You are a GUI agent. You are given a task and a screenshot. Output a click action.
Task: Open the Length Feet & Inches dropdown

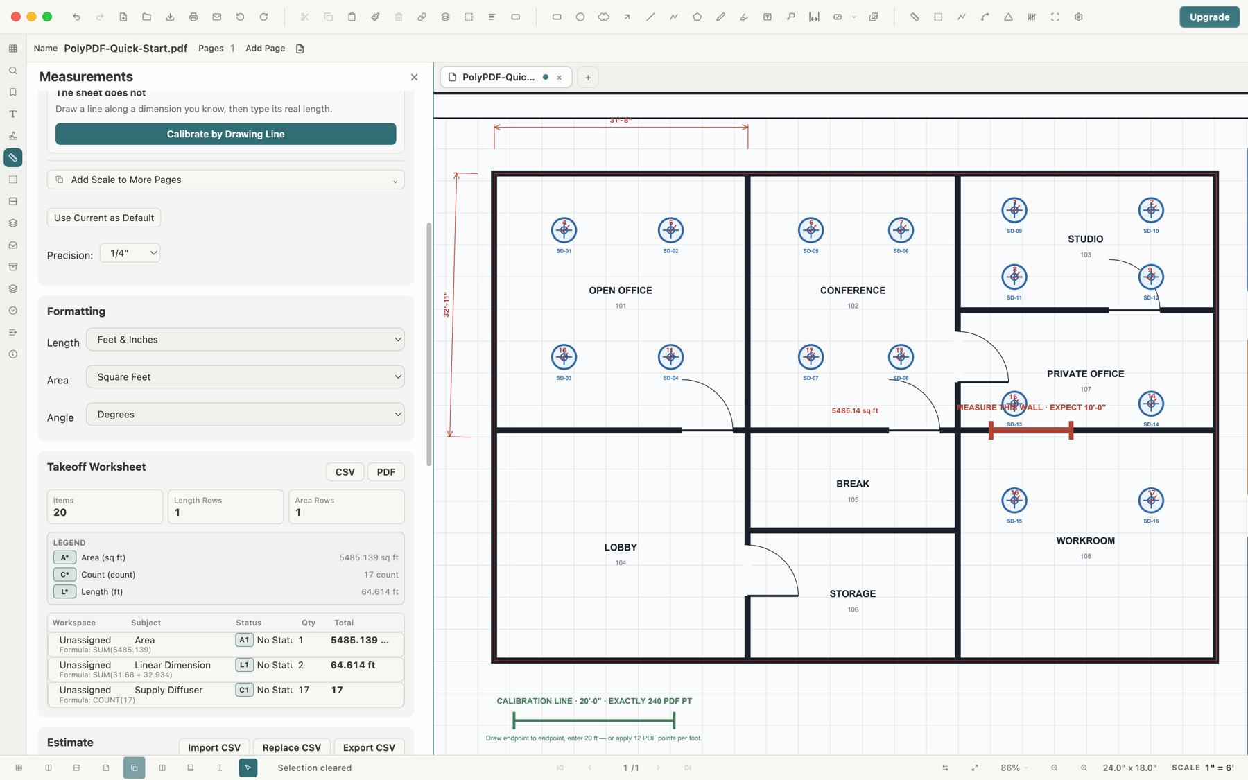tap(245, 340)
